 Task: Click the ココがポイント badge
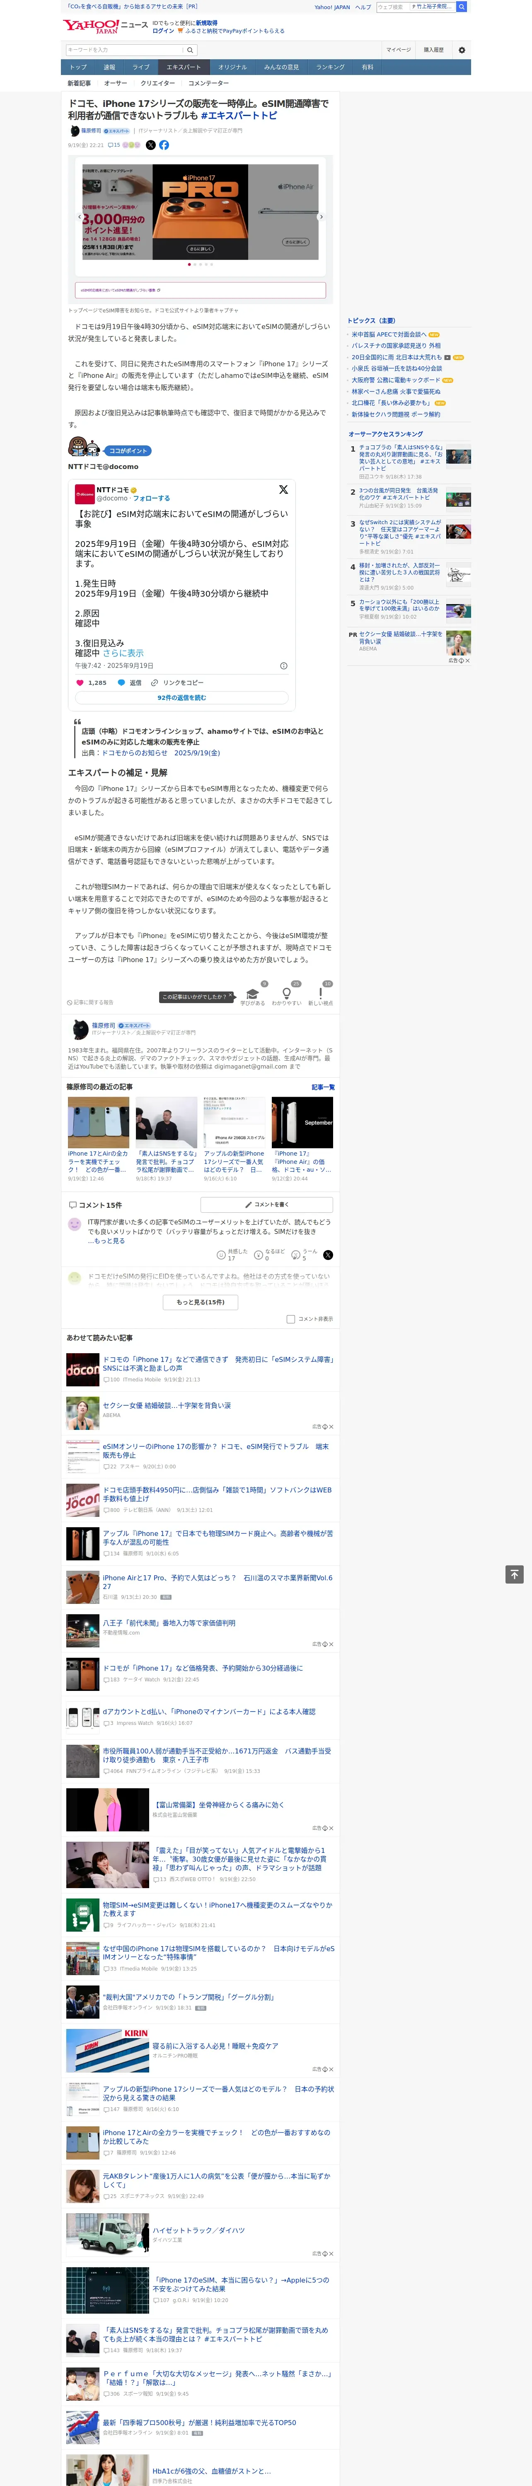[128, 451]
